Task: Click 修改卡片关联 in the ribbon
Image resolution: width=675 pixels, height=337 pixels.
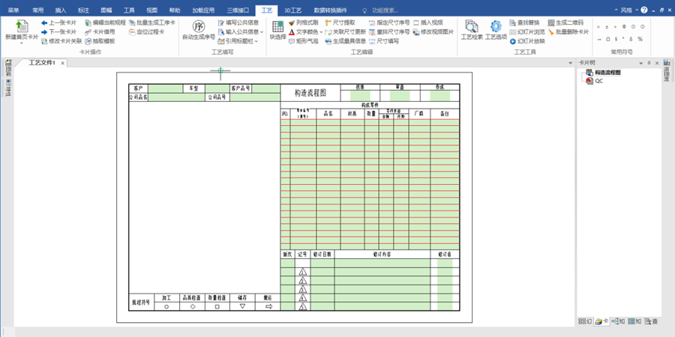Action: click(61, 41)
